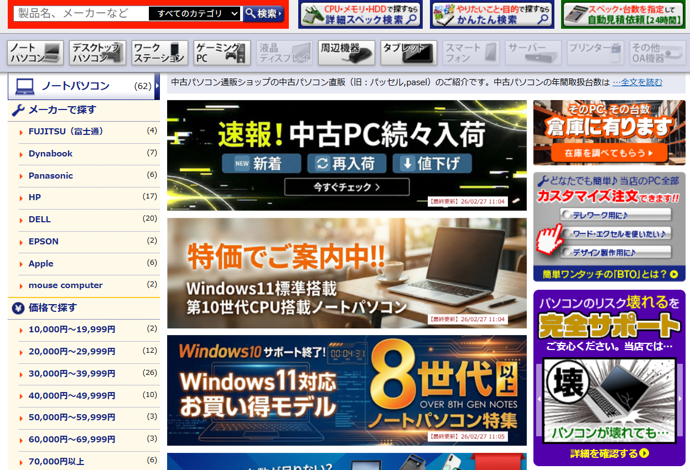Choose the 周辺機器 category icon
Screen dimensions: 690x470
pos(347,53)
